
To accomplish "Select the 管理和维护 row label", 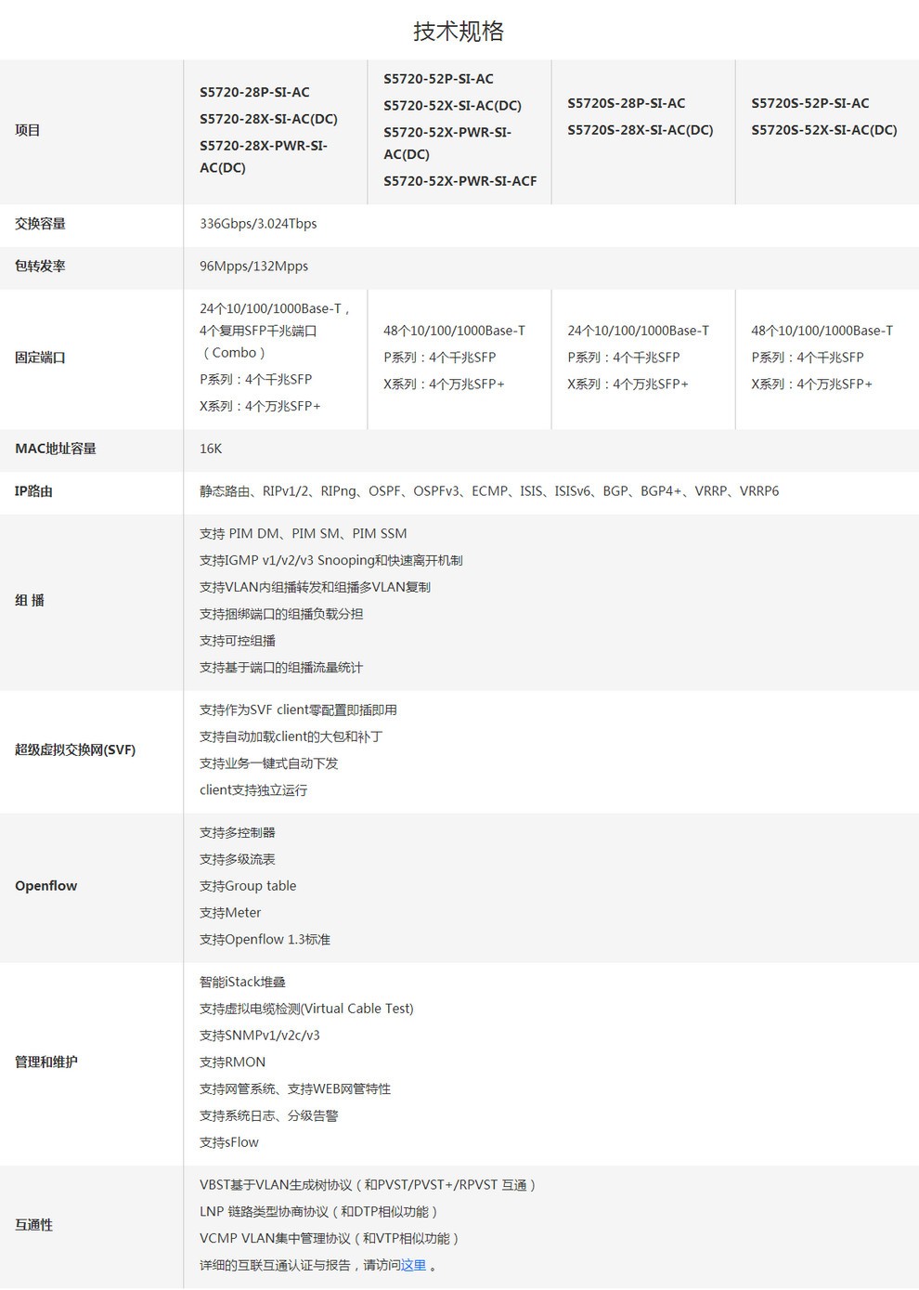I will click(x=46, y=1062).
